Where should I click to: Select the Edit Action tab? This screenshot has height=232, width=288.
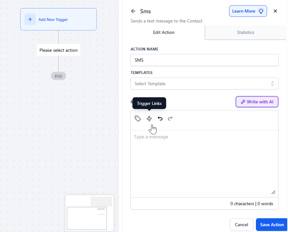pos(164,32)
